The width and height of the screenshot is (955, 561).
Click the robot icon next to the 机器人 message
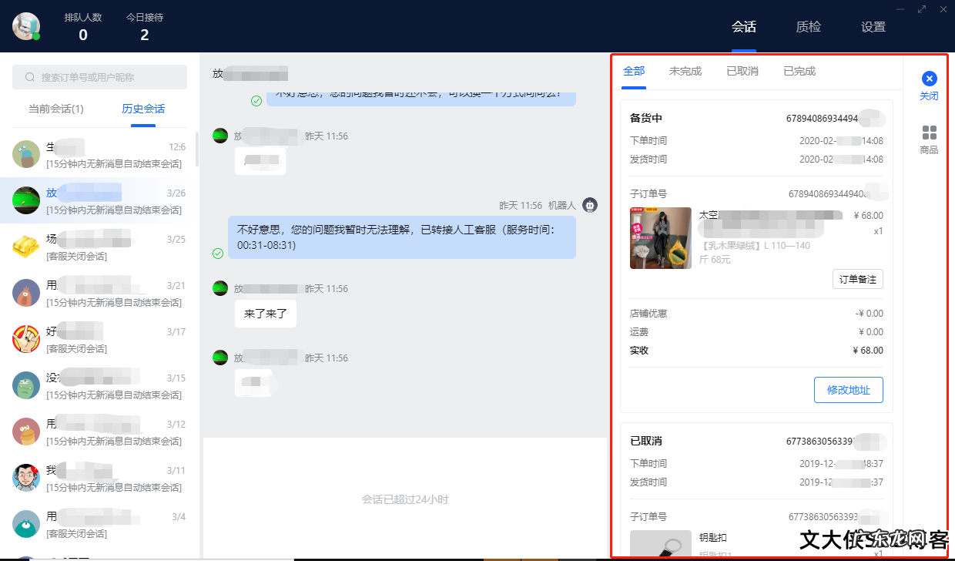click(x=589, y=204)
